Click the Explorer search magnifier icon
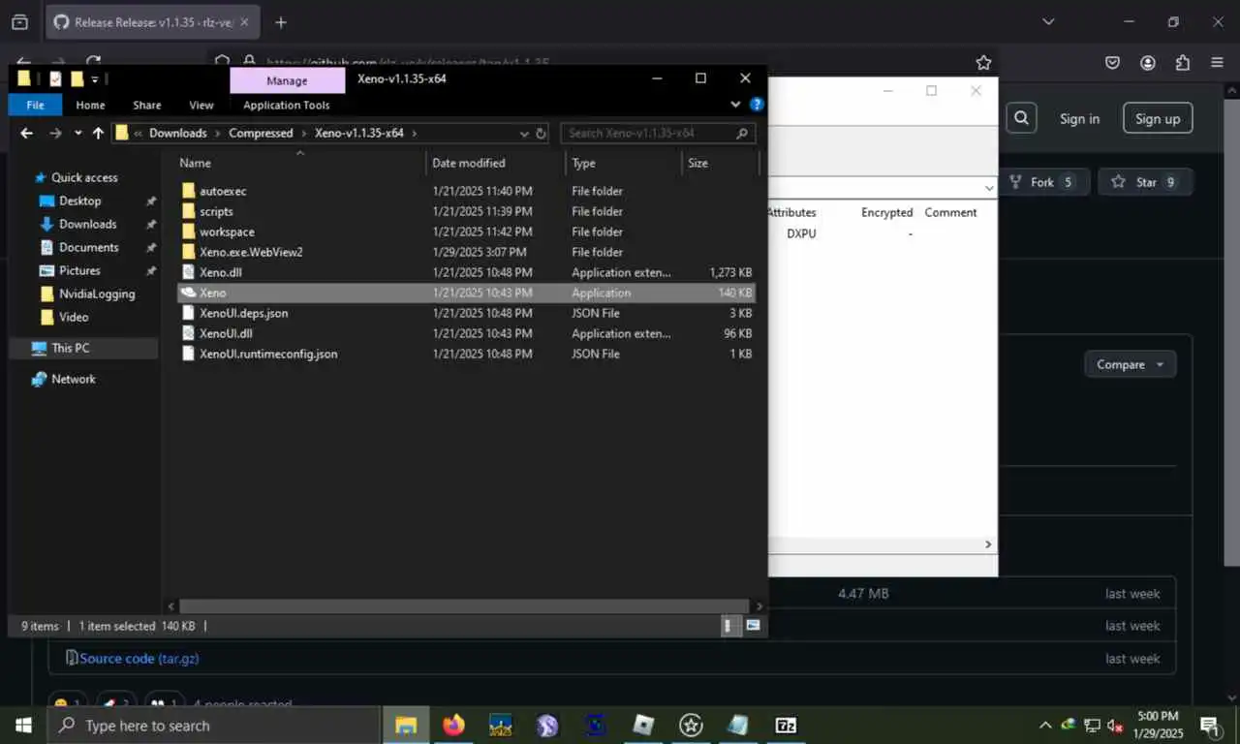This screenshot has height=744, width=1240. coord(742,133)
